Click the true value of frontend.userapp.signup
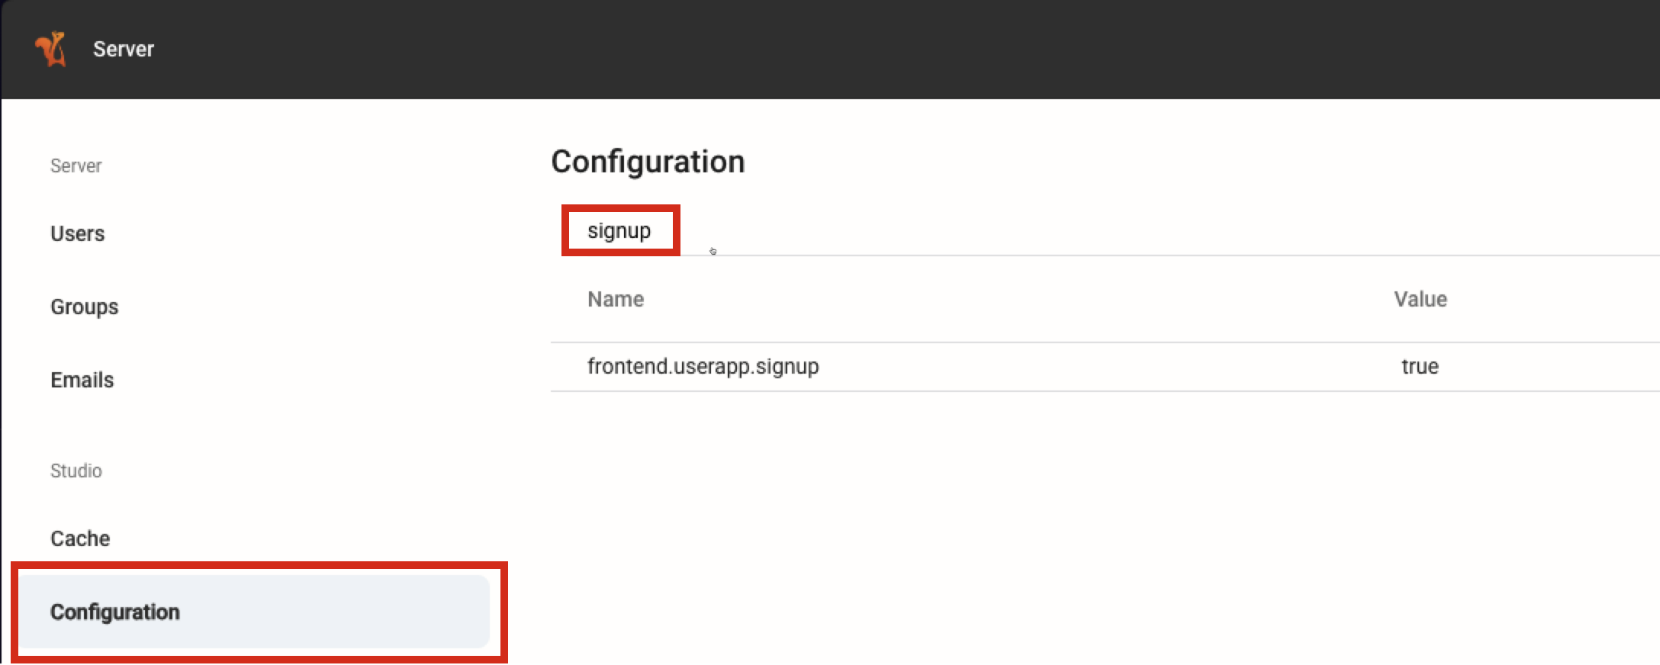The image size is (1660, 665). click(1420, 366)
